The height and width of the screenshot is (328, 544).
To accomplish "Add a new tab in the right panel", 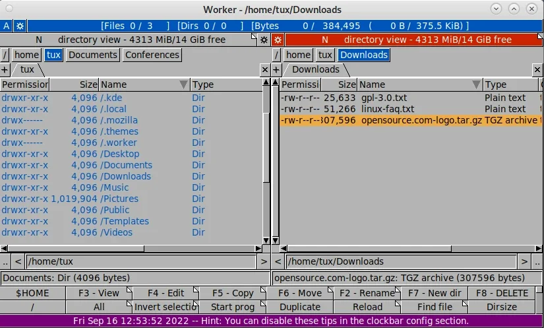I will 277,69.
